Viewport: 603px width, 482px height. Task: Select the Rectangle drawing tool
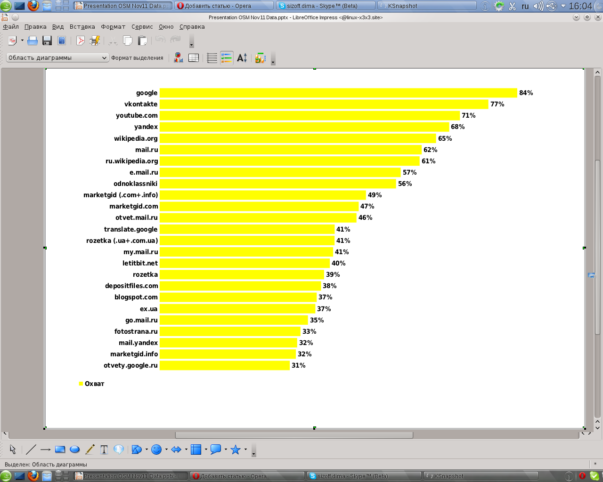(x=60, y=450)
